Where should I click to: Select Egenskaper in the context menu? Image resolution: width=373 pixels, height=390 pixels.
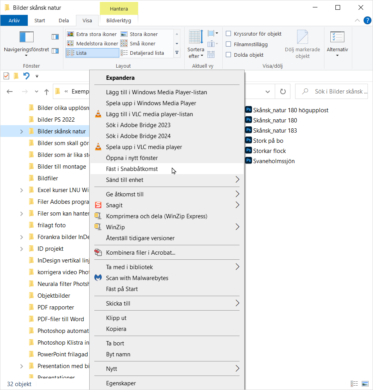point(121,383)
